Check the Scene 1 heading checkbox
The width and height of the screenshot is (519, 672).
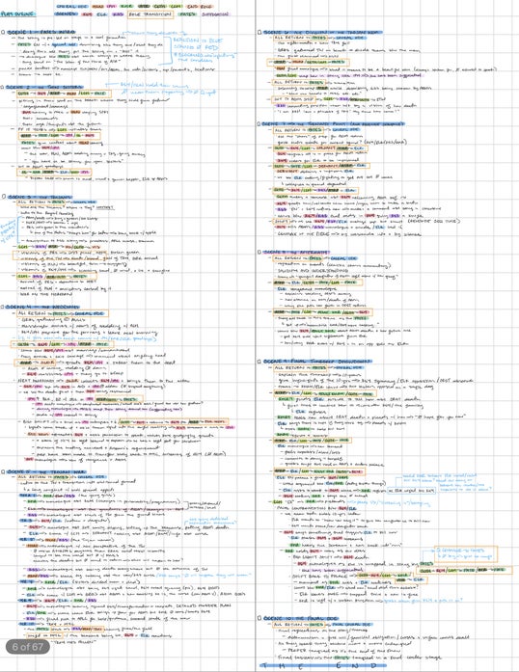pos(3,32)
